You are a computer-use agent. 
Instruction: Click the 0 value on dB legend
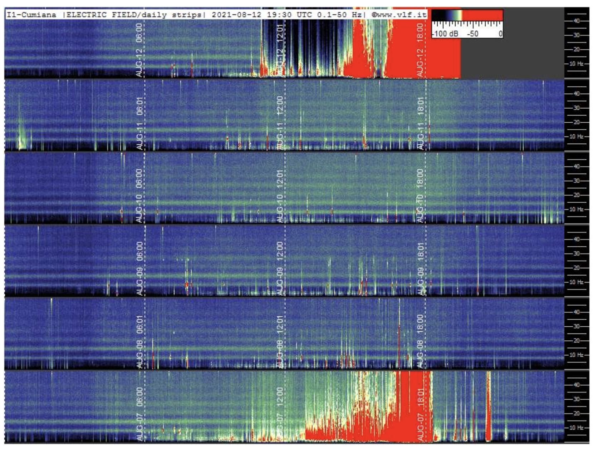tap(500, 34)
